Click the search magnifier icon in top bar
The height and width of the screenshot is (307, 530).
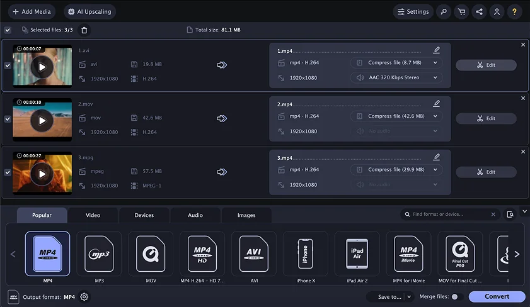(x=444, y=11)
